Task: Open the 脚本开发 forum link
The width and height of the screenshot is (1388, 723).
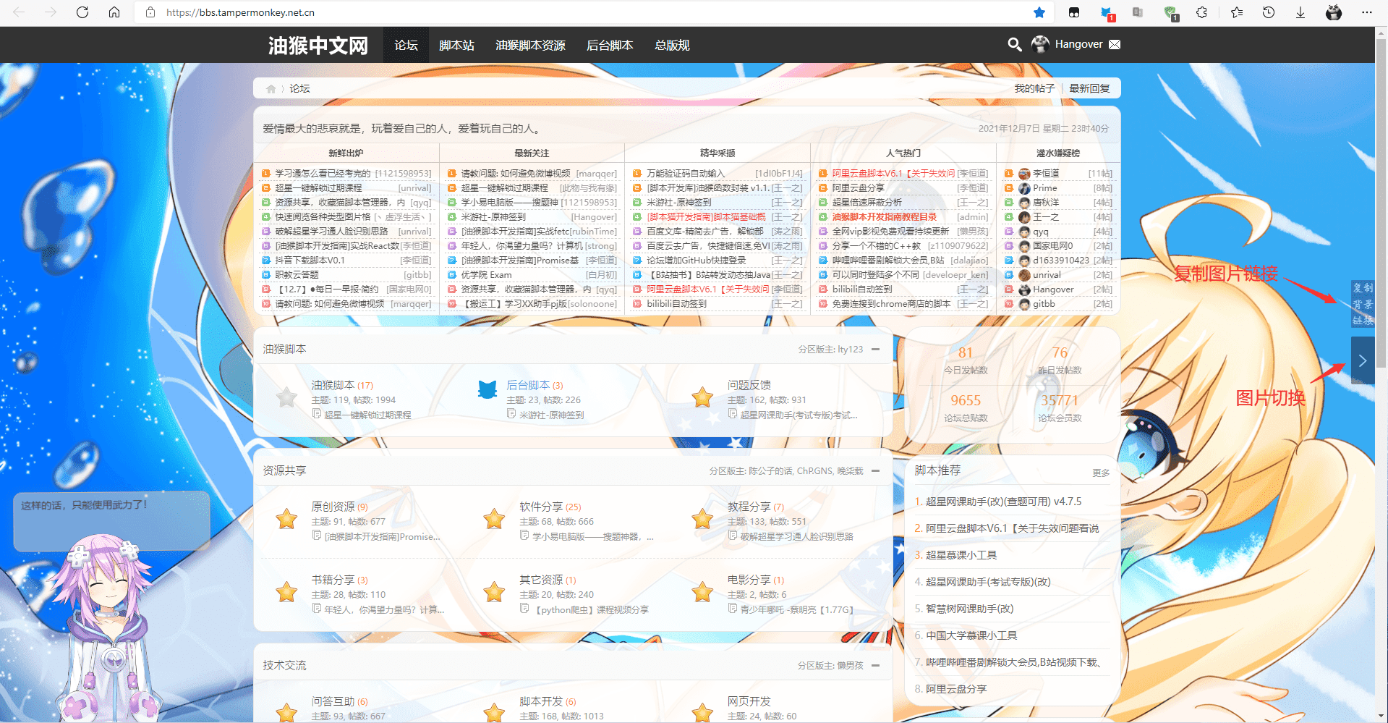Action: point(541,701)
